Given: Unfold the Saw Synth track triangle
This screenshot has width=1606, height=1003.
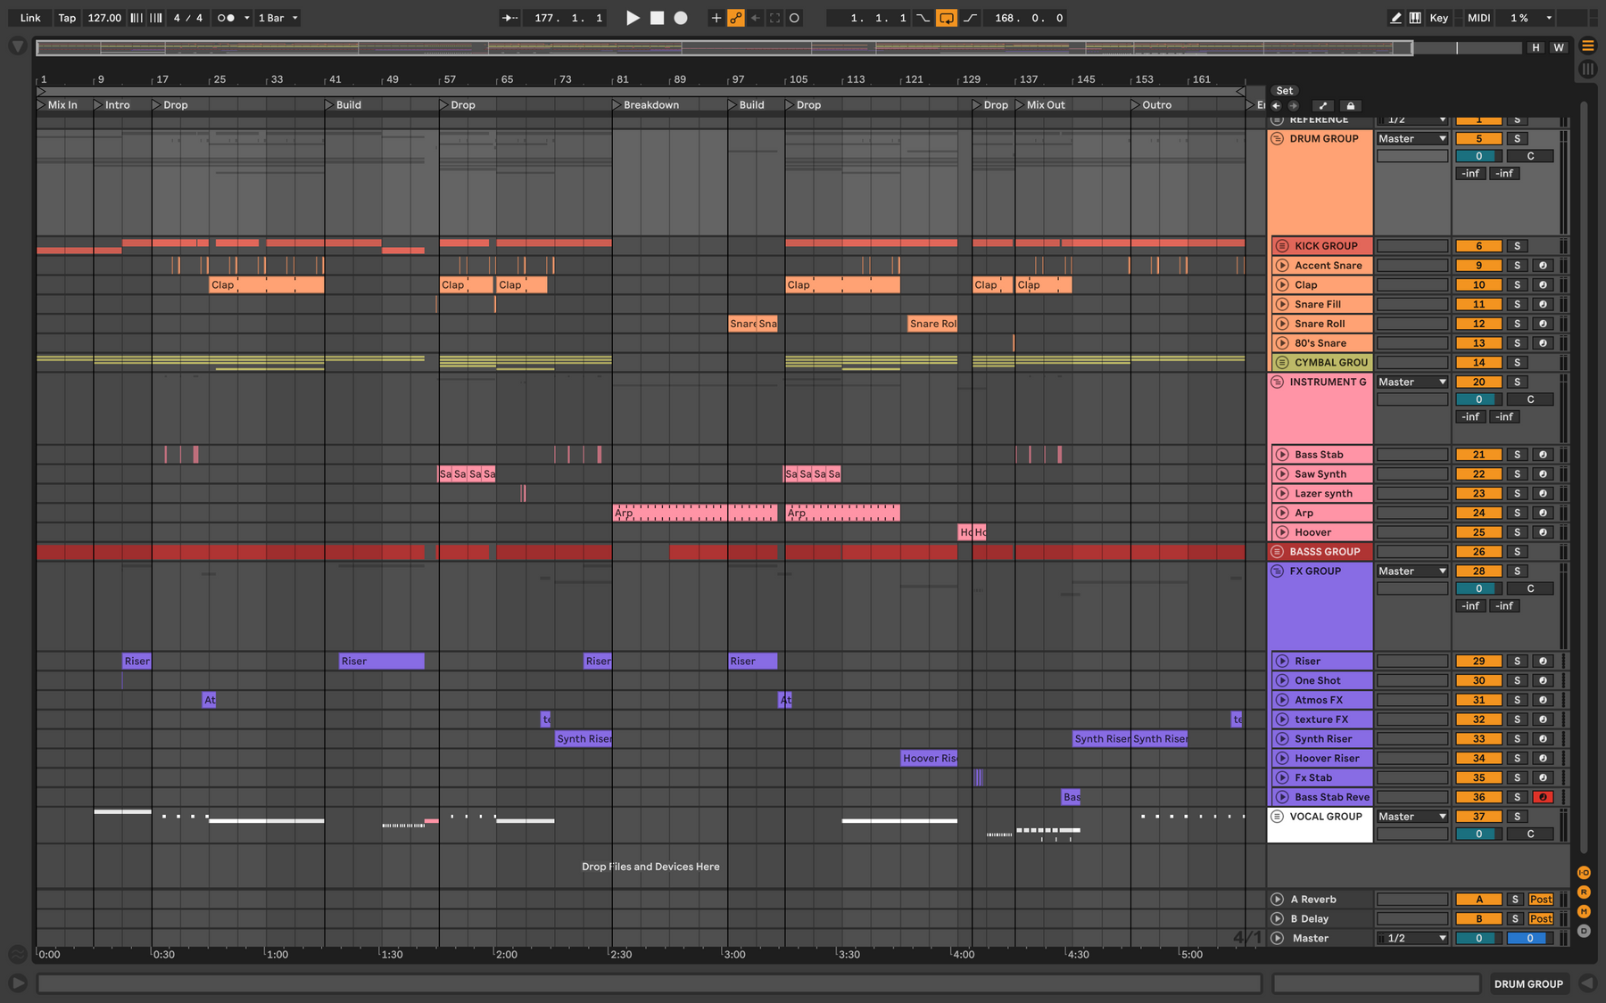Looking at the screenshot, I should [1282, 474].
